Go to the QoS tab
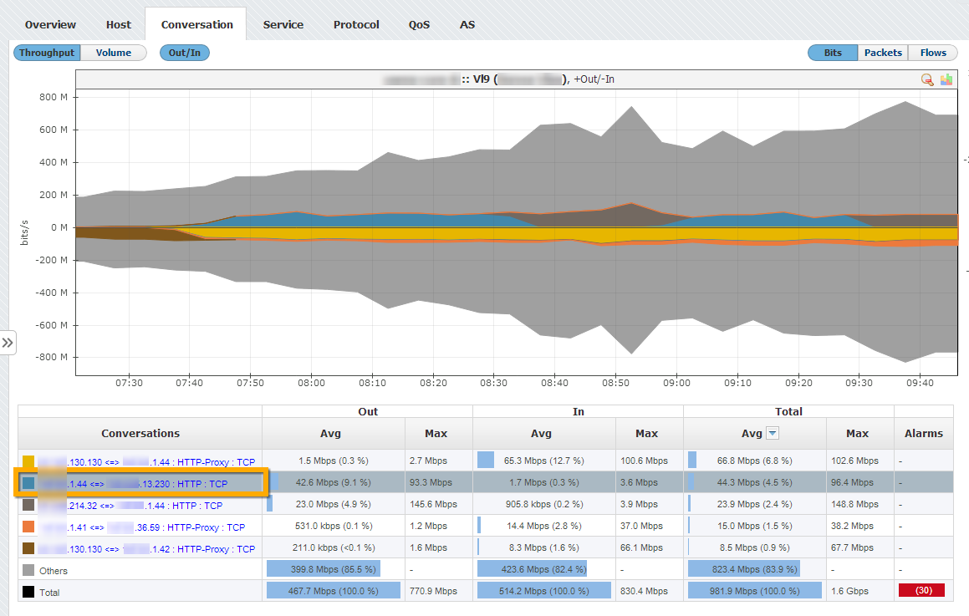This screenshot has width=969, height=616. (419, 24)
